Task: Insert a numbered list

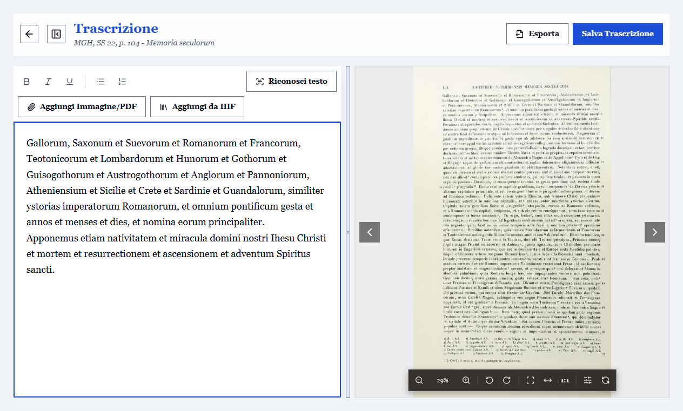Action: [122, 82]
